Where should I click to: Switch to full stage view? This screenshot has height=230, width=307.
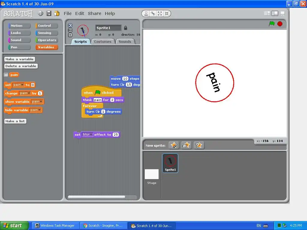click(275, 13)
